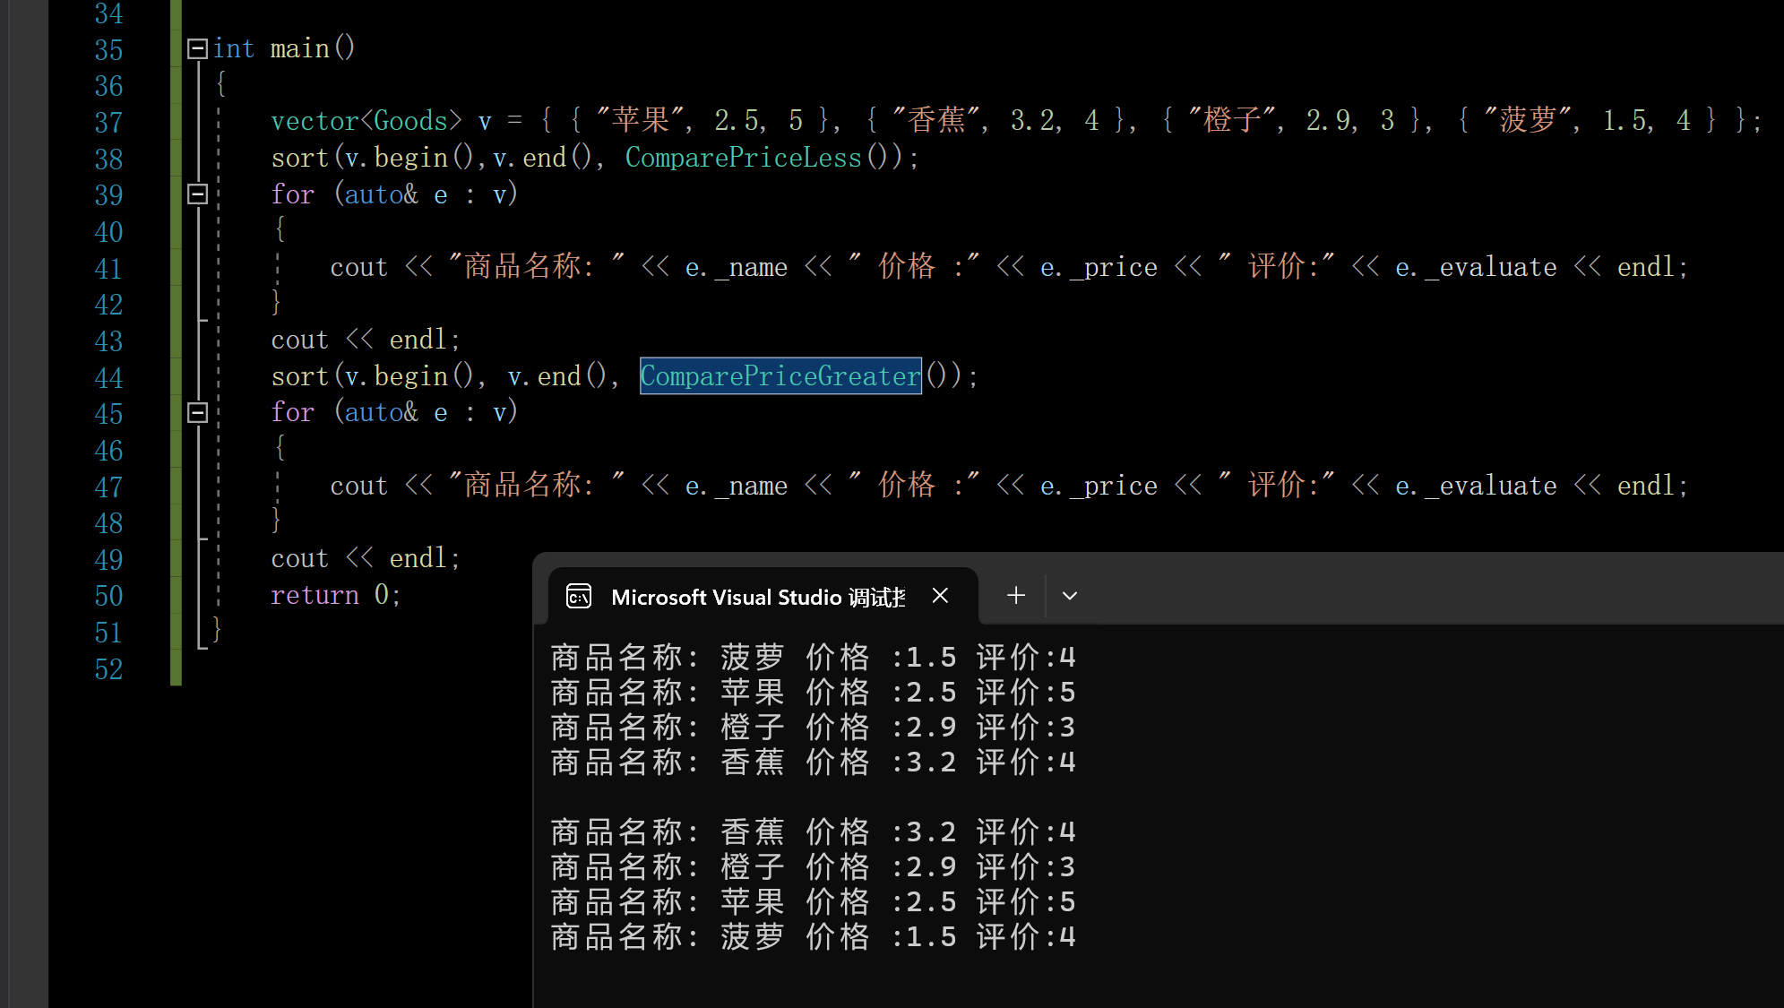Click the "香蕉" string literal on line 37
Screen dimensions: 1784x1008
tap(936, 120)
